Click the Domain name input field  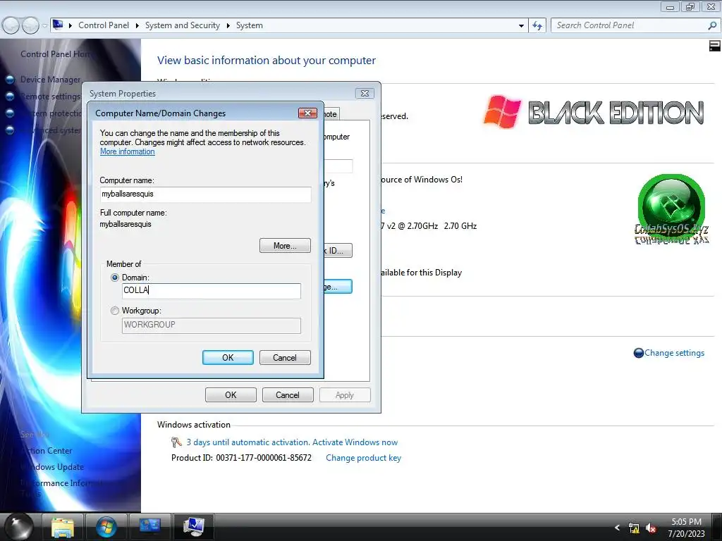pos(212,291)
